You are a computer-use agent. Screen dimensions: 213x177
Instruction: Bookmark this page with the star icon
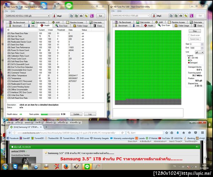[x=167, y=133]
